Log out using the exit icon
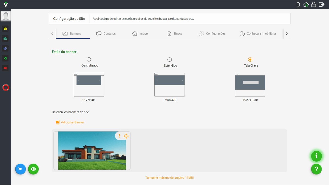The image size is (329, 185). tap(321, 4)
